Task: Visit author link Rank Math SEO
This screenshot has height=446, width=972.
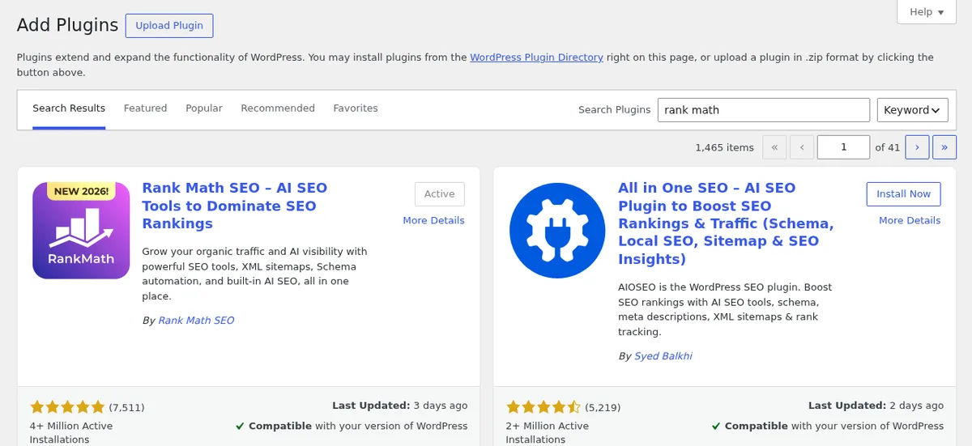Action: pyautogui.click(x=196, y=321)
